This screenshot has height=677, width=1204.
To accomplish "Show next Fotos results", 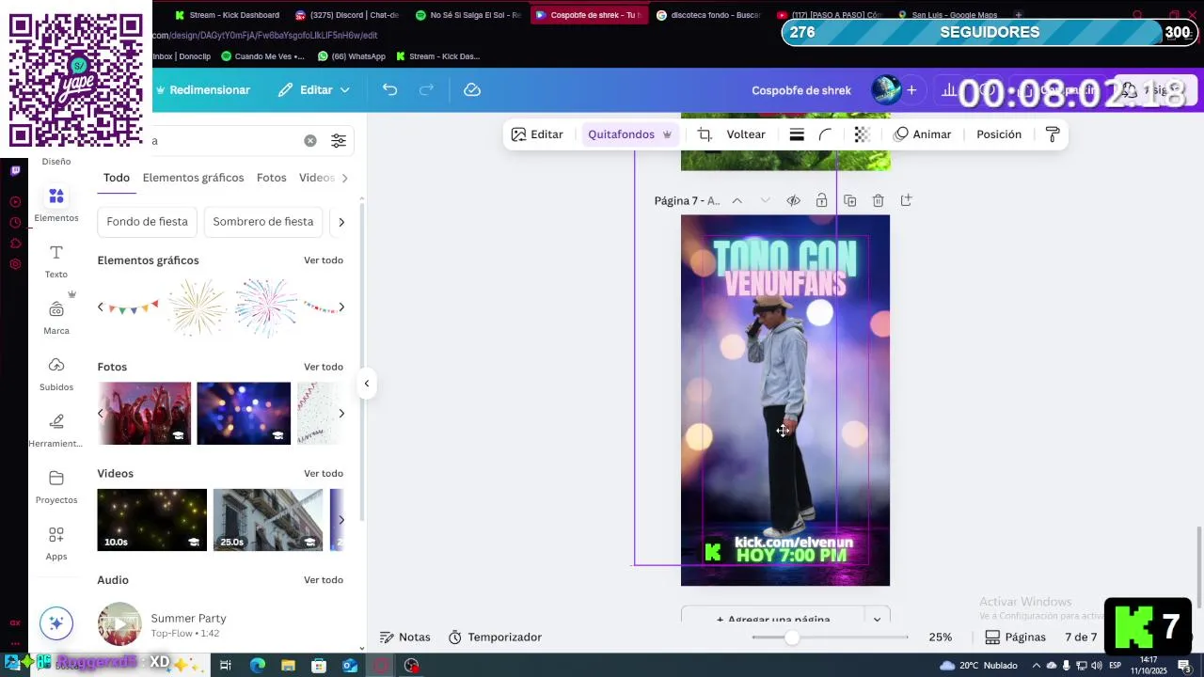I will coord(341,414).
